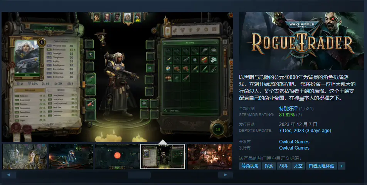Select the highlighted character inventory thumbnail
Viewport: 367px width, 185px height.
click(163, 156)
